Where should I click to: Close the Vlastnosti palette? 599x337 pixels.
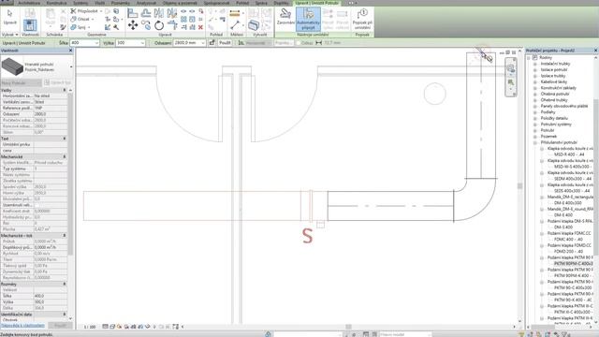[x=71, y=51]
